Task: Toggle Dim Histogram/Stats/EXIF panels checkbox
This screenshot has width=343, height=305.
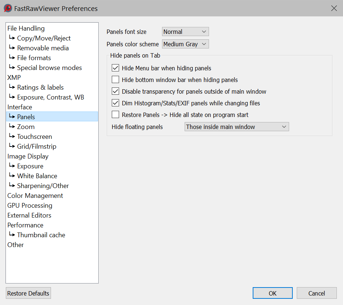Action: [115, 103]
